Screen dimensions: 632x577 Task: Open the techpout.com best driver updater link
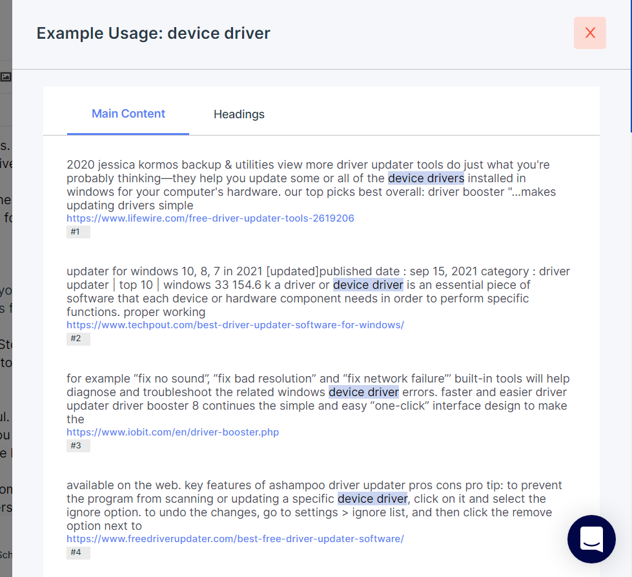coord(236,325)
